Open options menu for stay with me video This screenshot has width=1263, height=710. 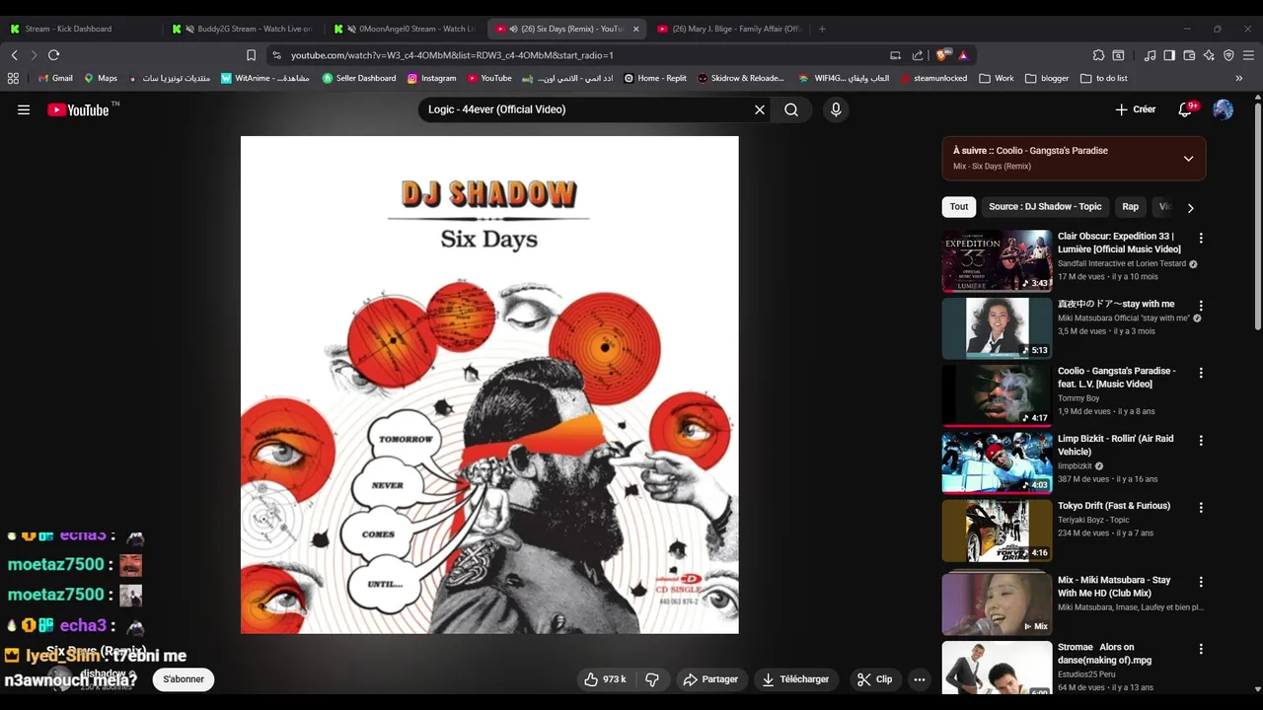[x=1201, y=306]
